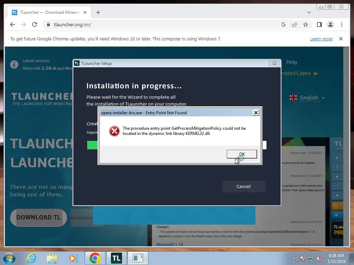Open the taskbar clock showing 6:38 AM
The height and width of the screenshot is (265, 354).
336,258
